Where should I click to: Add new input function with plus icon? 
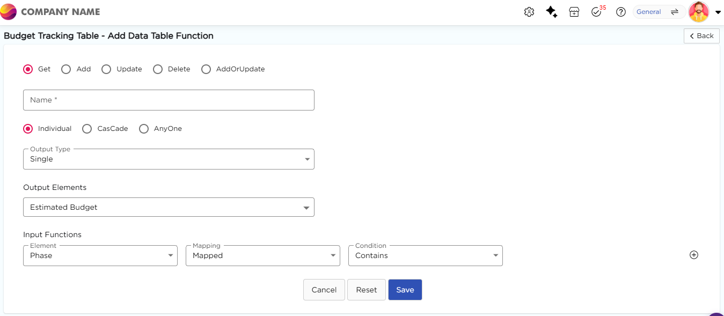click(694, 255)
